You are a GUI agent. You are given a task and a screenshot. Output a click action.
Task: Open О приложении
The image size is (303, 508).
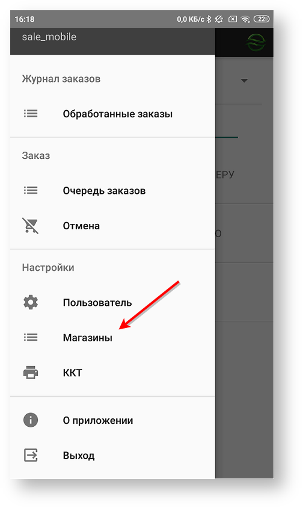tap(112, 420)
